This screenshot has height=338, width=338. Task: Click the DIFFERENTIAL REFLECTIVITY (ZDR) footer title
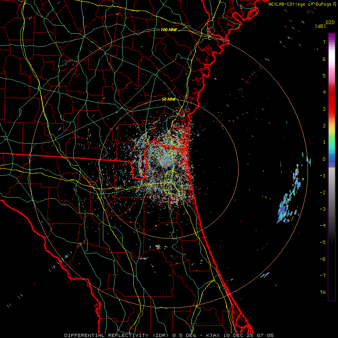click(x=117, y=335)
